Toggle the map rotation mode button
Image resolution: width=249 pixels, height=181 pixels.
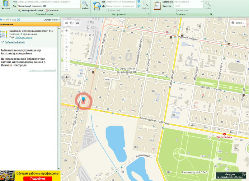coord(72,23)
